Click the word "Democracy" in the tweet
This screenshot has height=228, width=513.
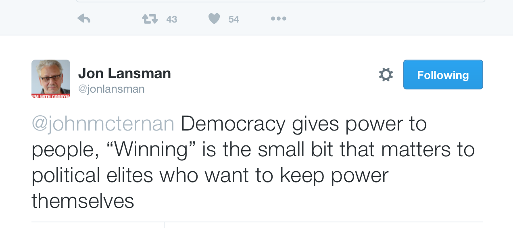(233, 124)
